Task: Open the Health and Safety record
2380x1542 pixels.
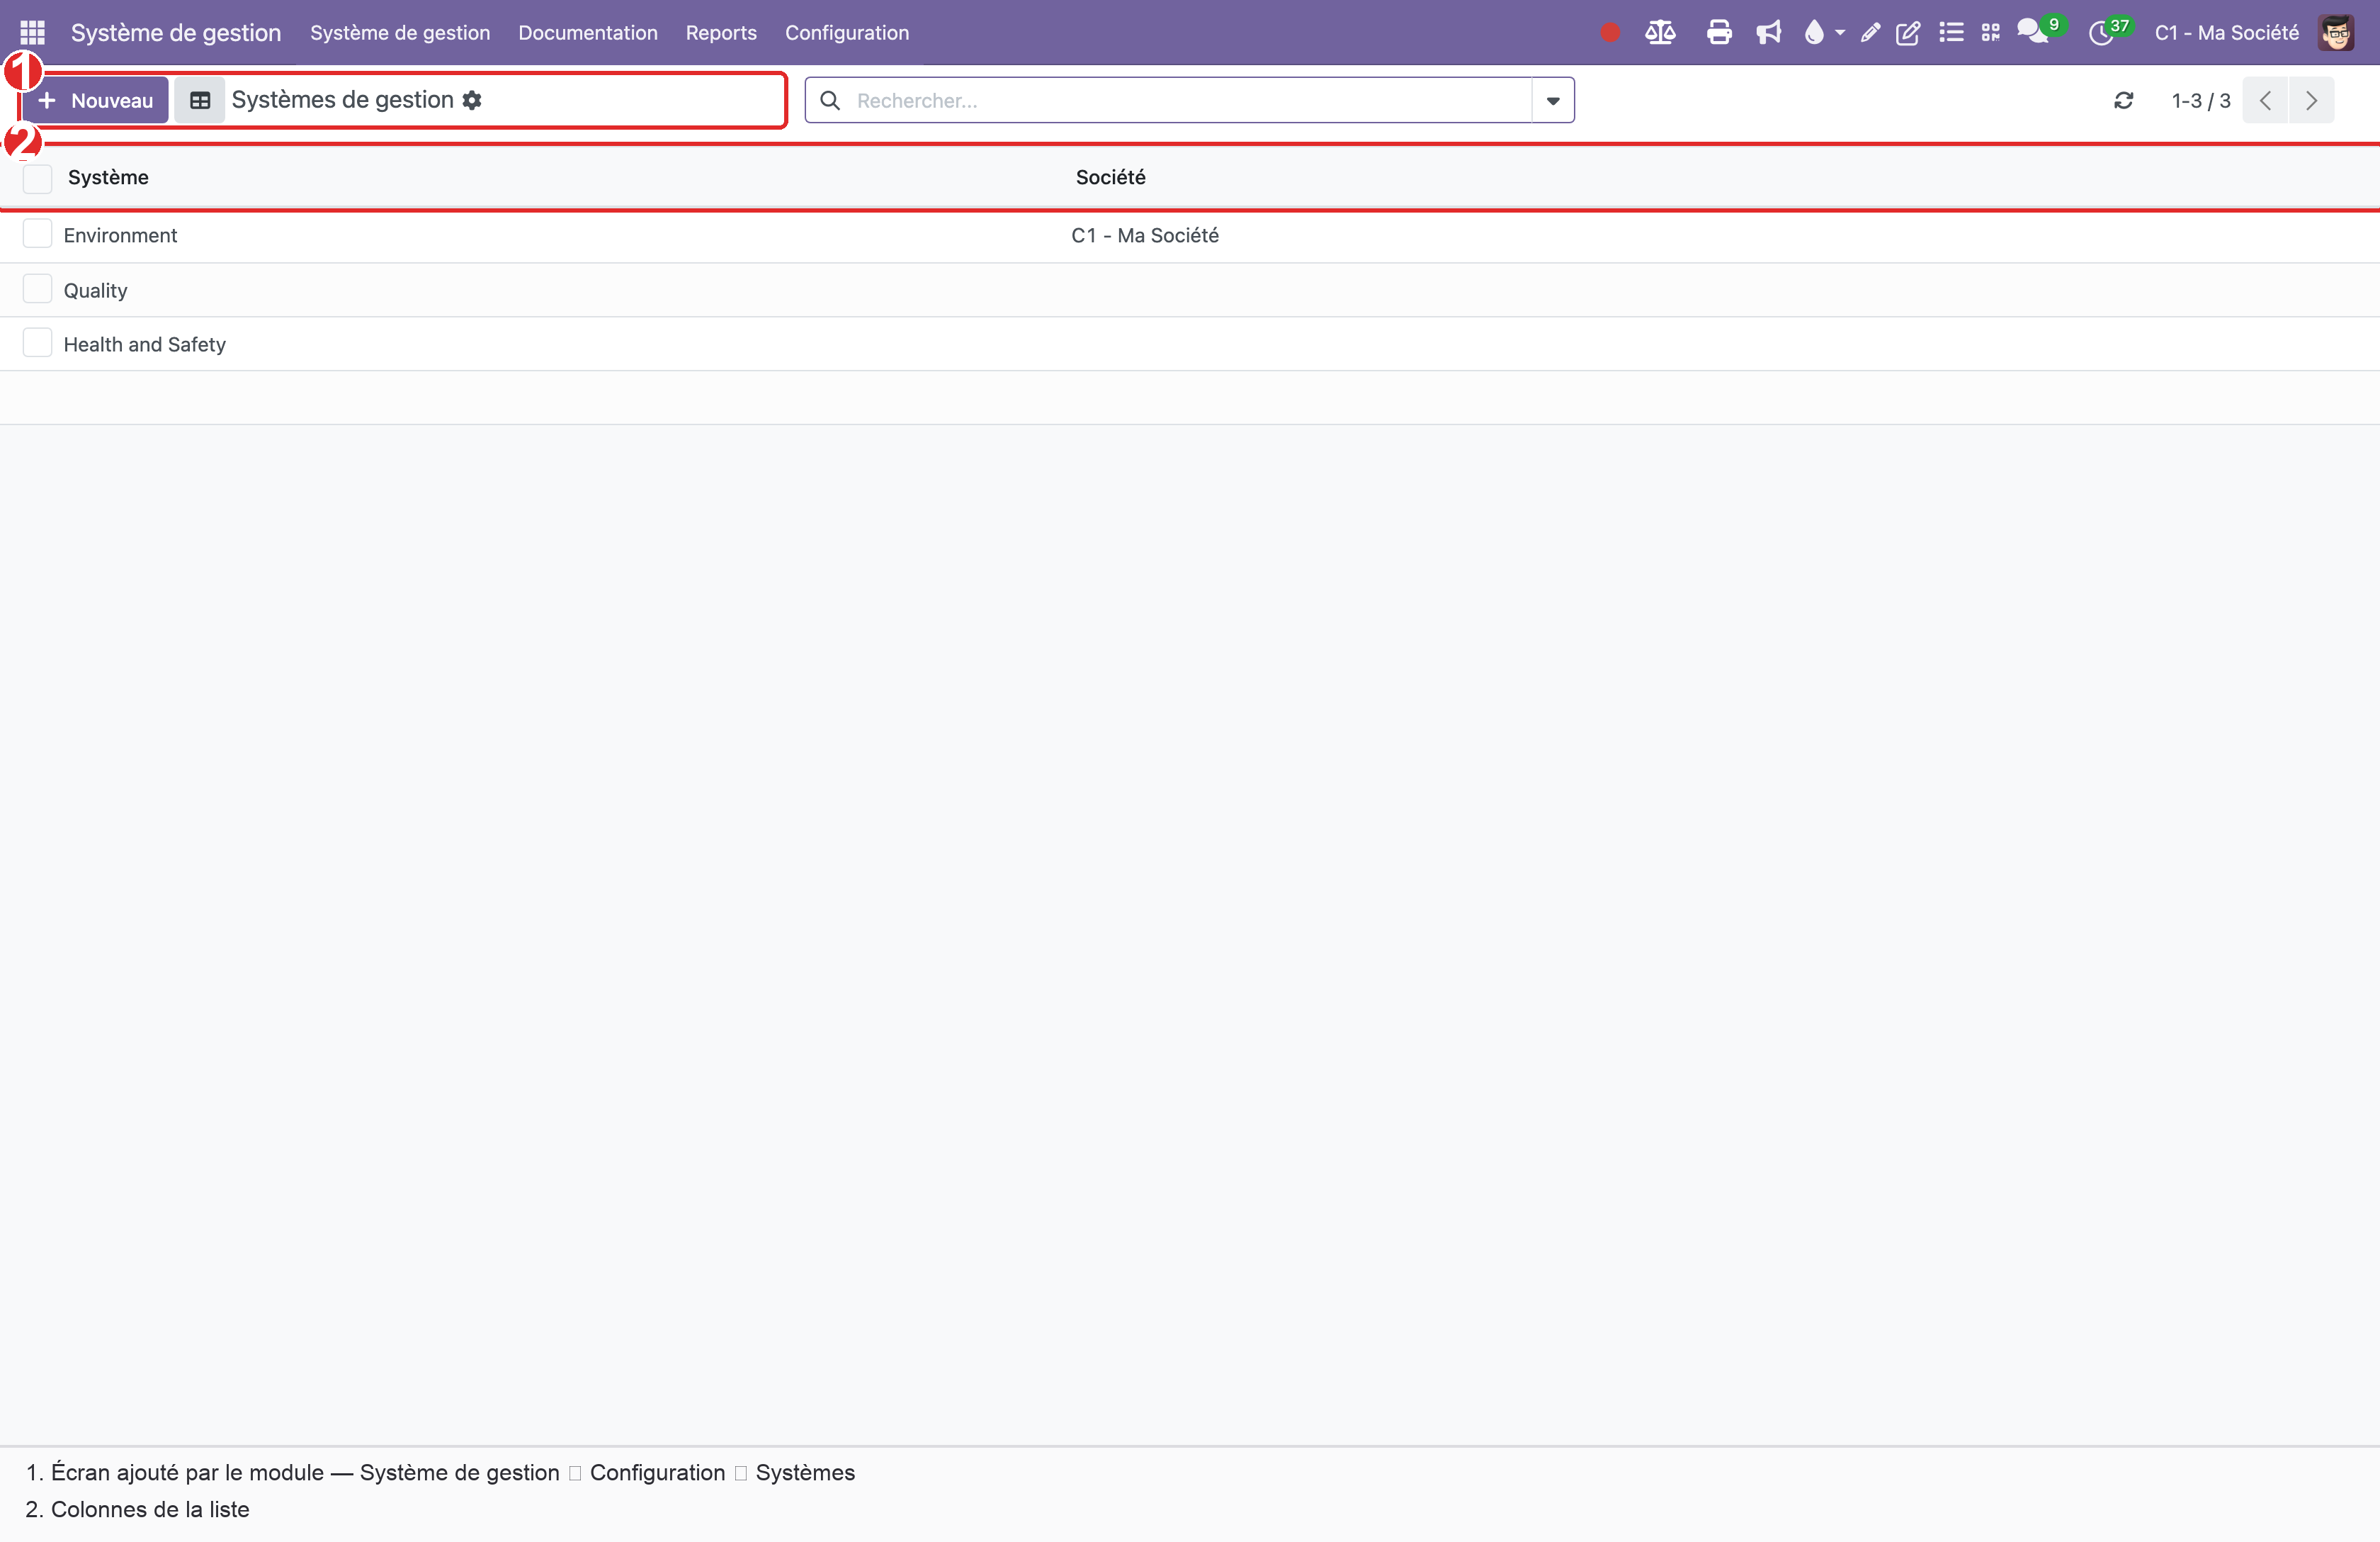Action: coord(144,344)
